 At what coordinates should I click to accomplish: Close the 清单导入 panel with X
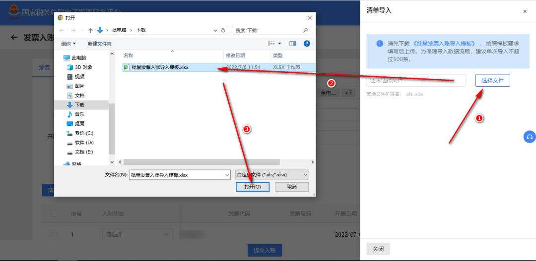(525, 11)
